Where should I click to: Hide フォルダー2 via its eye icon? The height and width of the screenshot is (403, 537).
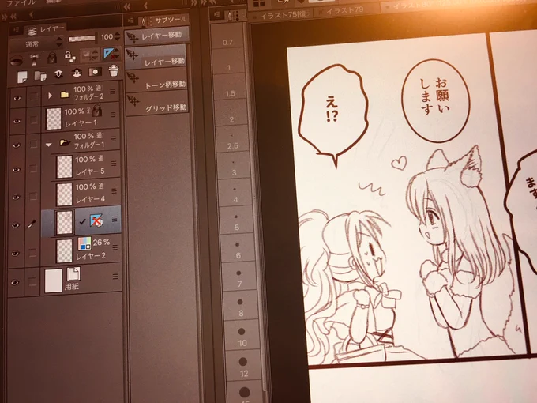17,98
